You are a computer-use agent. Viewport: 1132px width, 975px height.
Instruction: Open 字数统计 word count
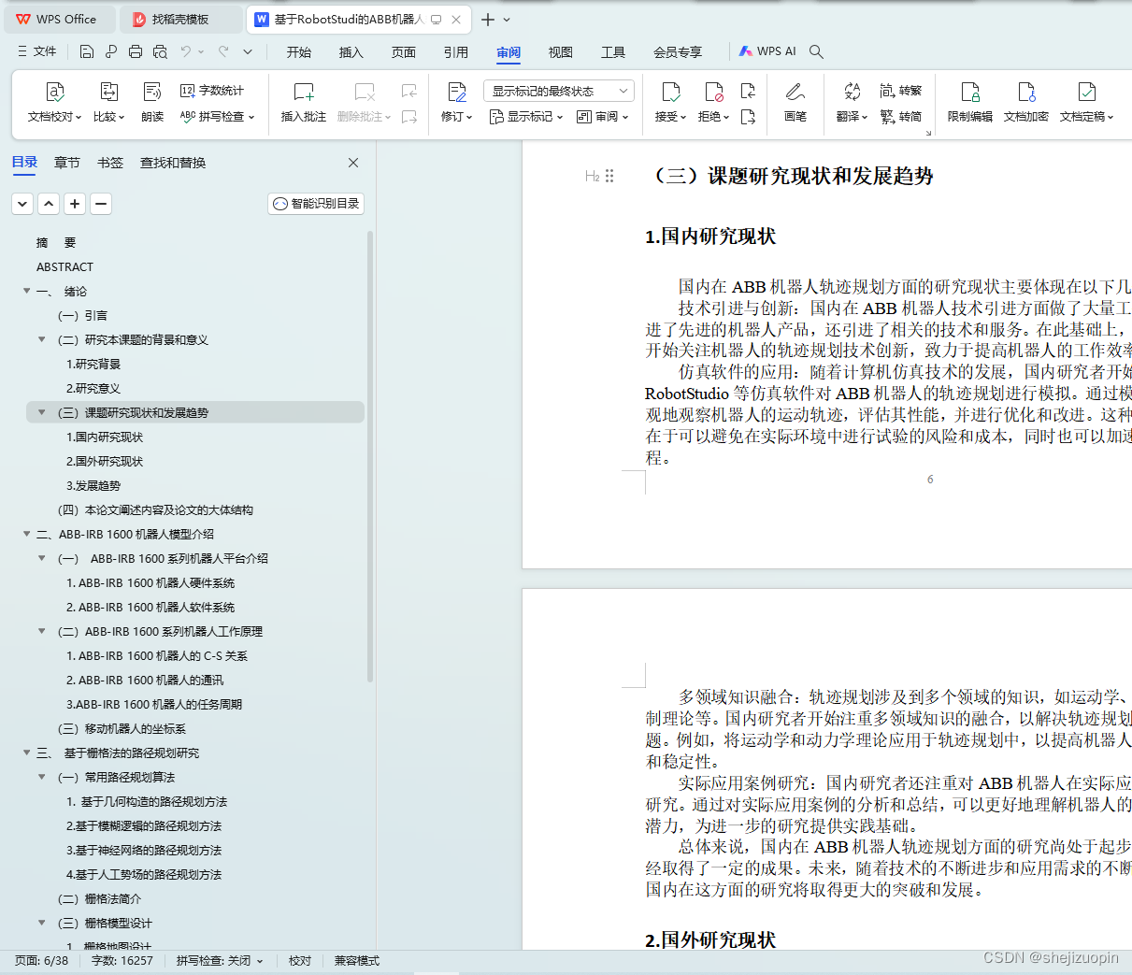[212, 91]
